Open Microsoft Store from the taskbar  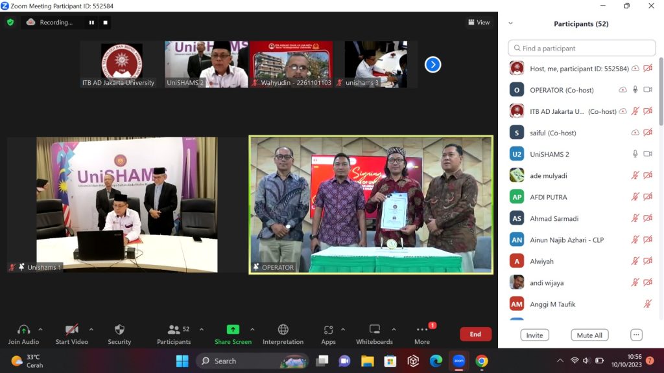click(390, 361)
